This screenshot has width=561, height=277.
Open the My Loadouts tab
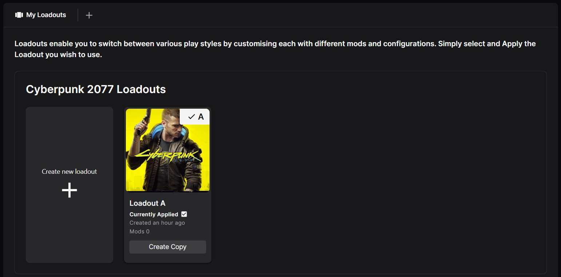click(41, 15)
